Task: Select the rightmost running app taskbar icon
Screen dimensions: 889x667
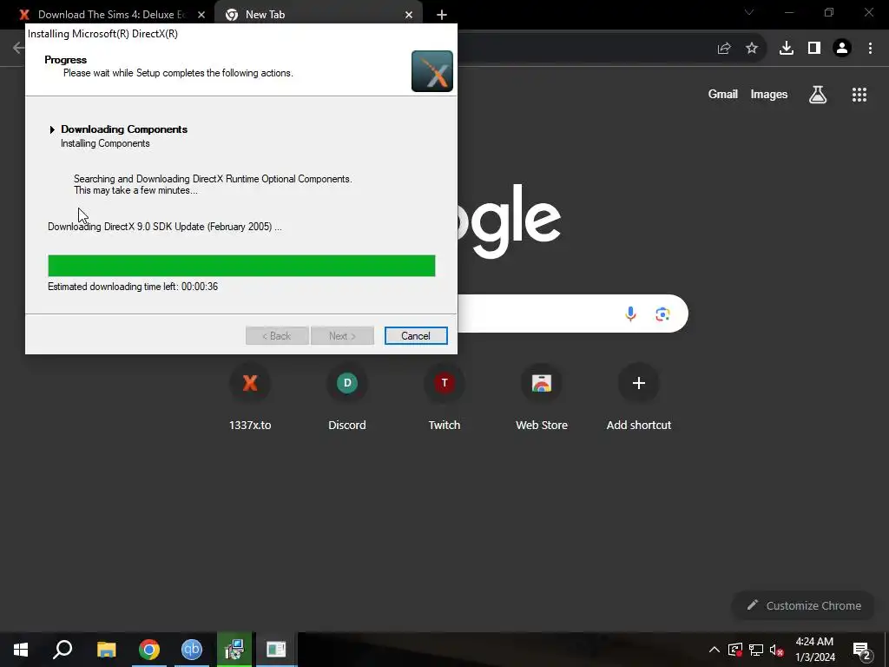Action: point(276,650)
